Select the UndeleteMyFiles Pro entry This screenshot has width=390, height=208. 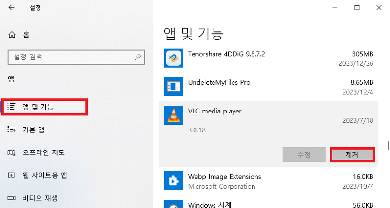coord(269,87)
